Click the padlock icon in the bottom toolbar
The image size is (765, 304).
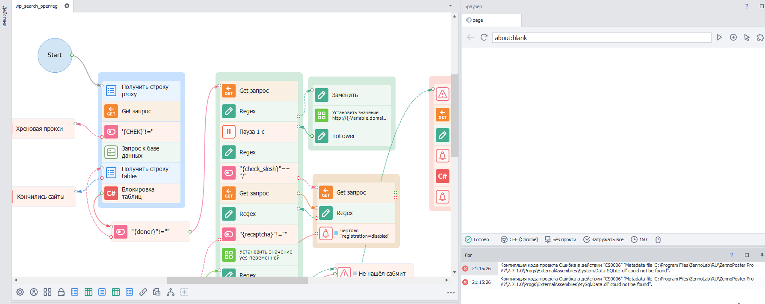(x=61, y=292)
